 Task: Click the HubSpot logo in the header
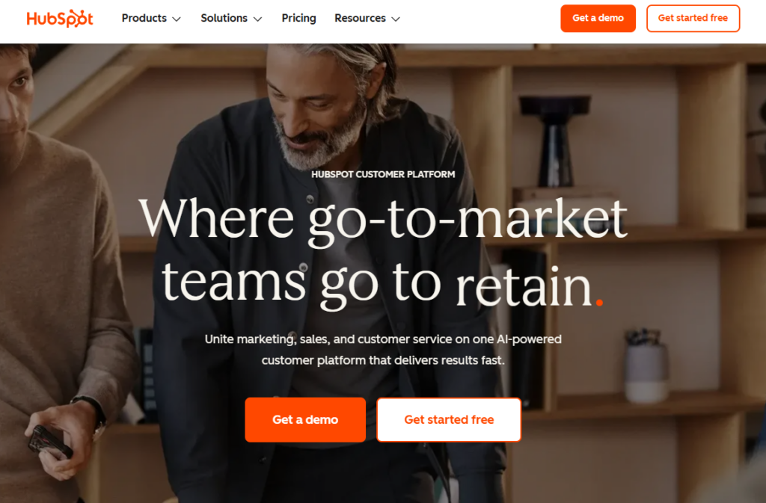[x=60, y=19]
